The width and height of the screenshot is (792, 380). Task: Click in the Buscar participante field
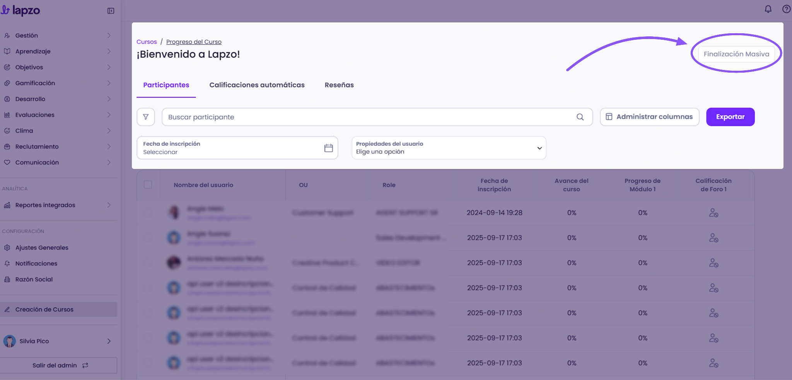[x=377, y=117]
